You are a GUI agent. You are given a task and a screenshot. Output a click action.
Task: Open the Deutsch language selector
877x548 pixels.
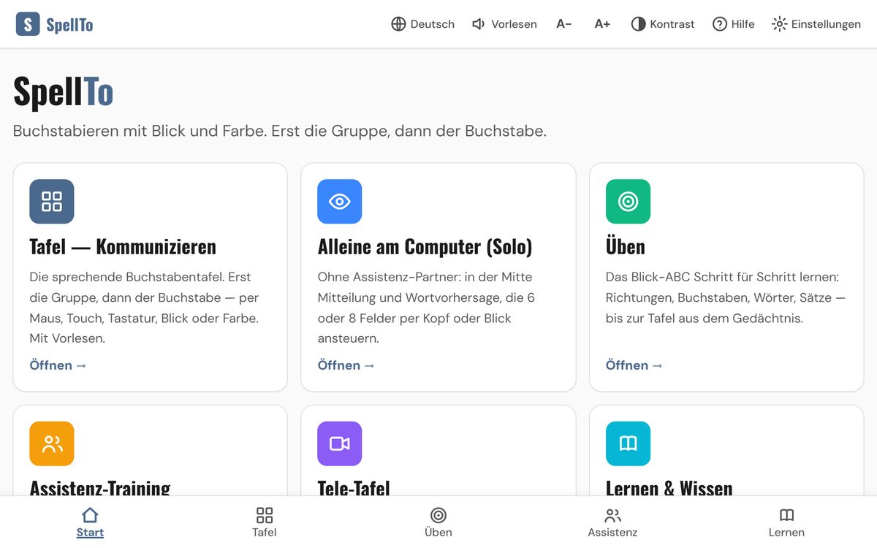(x=422, y=24)
